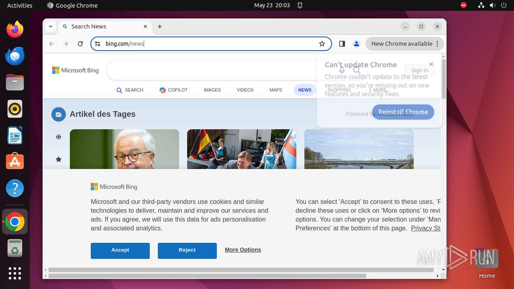
Task: Open the Chrome profile menu
Action: point(356,44)
